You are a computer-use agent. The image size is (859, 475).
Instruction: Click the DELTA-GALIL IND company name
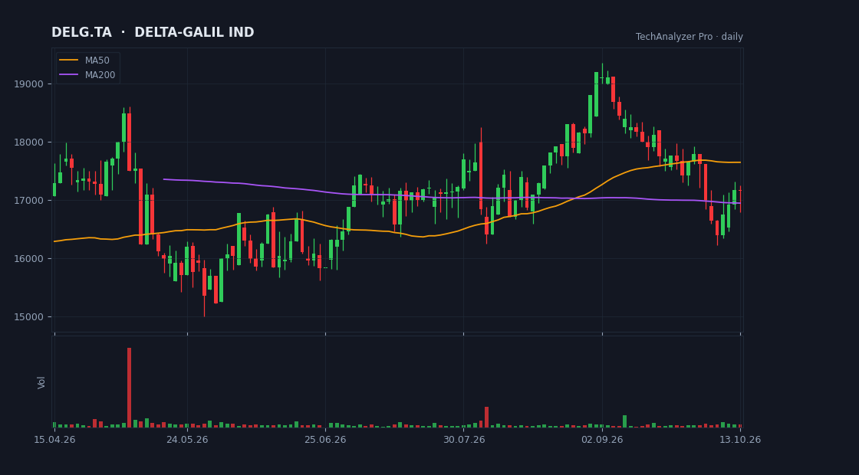(x=195, y=33)
